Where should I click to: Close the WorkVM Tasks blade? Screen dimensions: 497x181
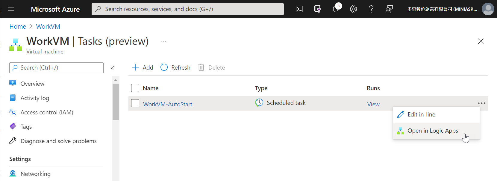481,41
